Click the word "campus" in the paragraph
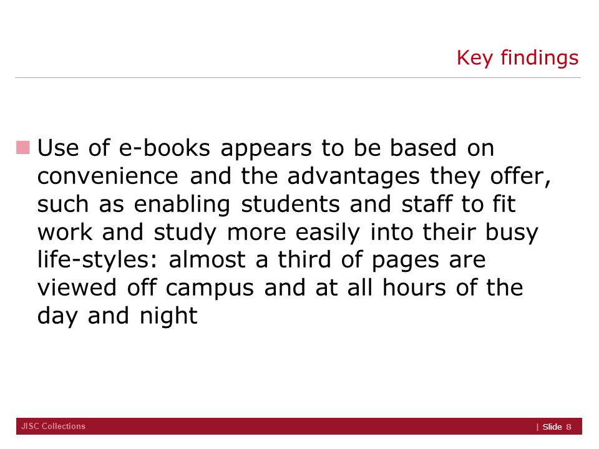The width and height of the screenshot is (599, 449). [210, 289]
